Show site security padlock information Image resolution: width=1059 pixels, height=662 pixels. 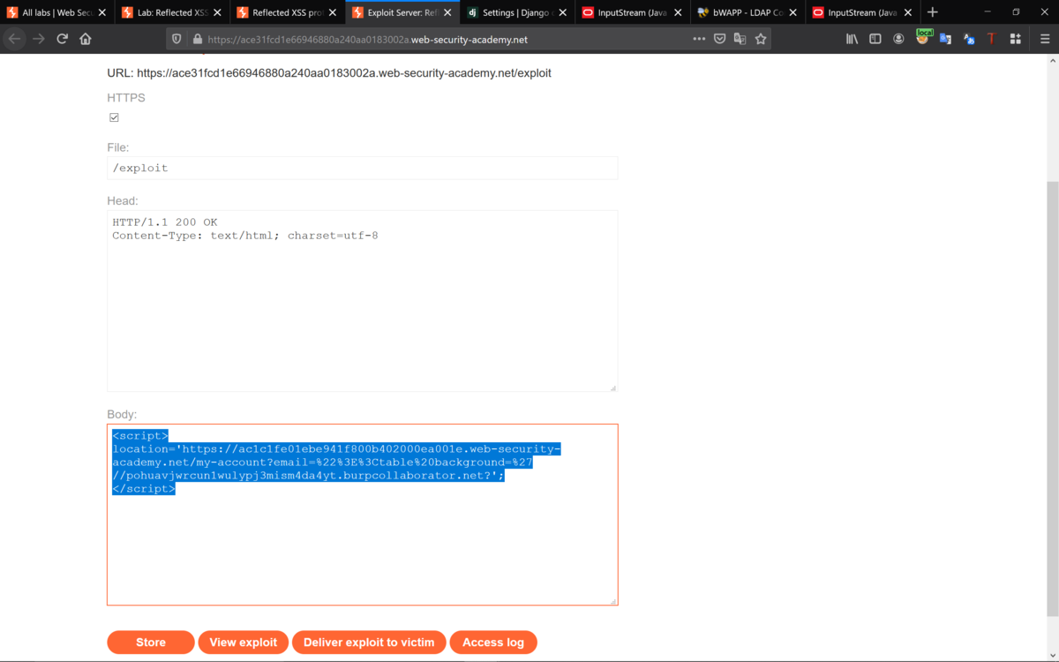tap(197, 39)
